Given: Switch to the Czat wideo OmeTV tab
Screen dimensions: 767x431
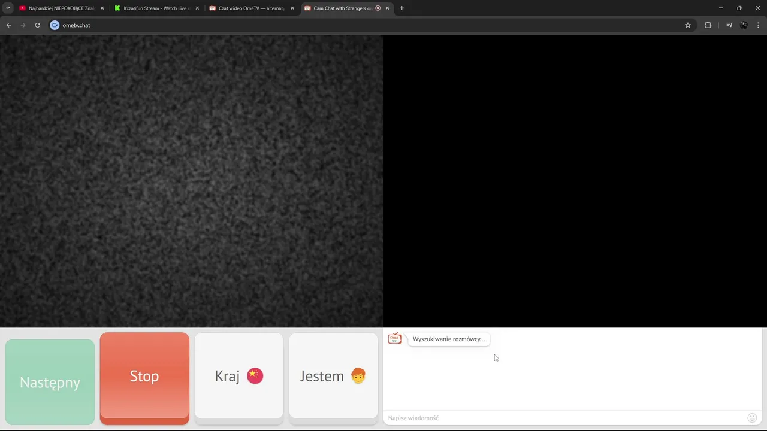Looking at the screenshot, I should tap(247, 8).
